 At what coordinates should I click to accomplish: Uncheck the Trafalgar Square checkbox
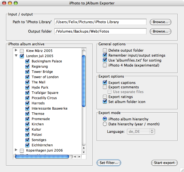[27, 93]
